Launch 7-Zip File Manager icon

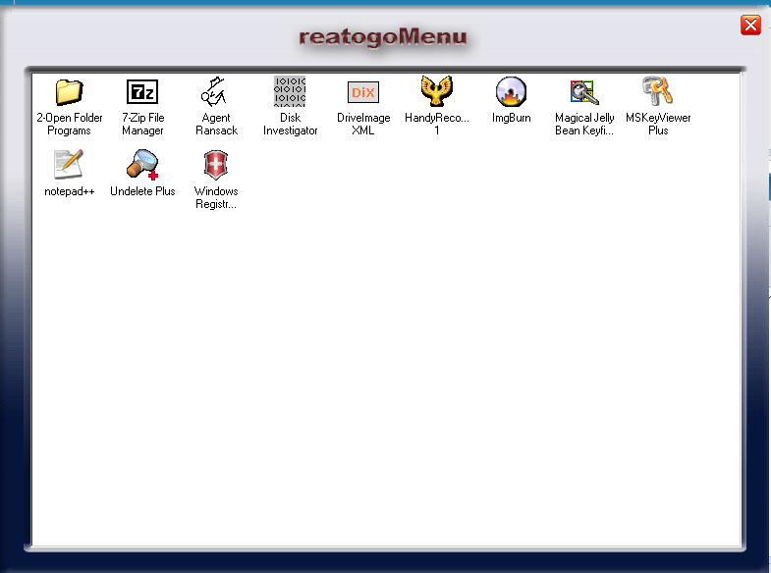(x=142, y=92)
